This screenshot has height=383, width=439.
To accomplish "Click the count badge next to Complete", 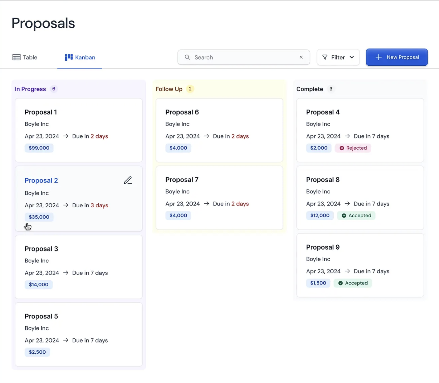I will tap(331, 89).
